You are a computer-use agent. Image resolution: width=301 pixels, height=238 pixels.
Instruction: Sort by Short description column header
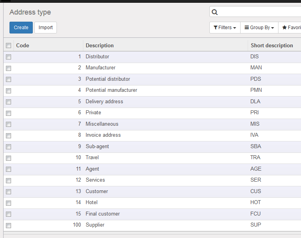[272, 45]
